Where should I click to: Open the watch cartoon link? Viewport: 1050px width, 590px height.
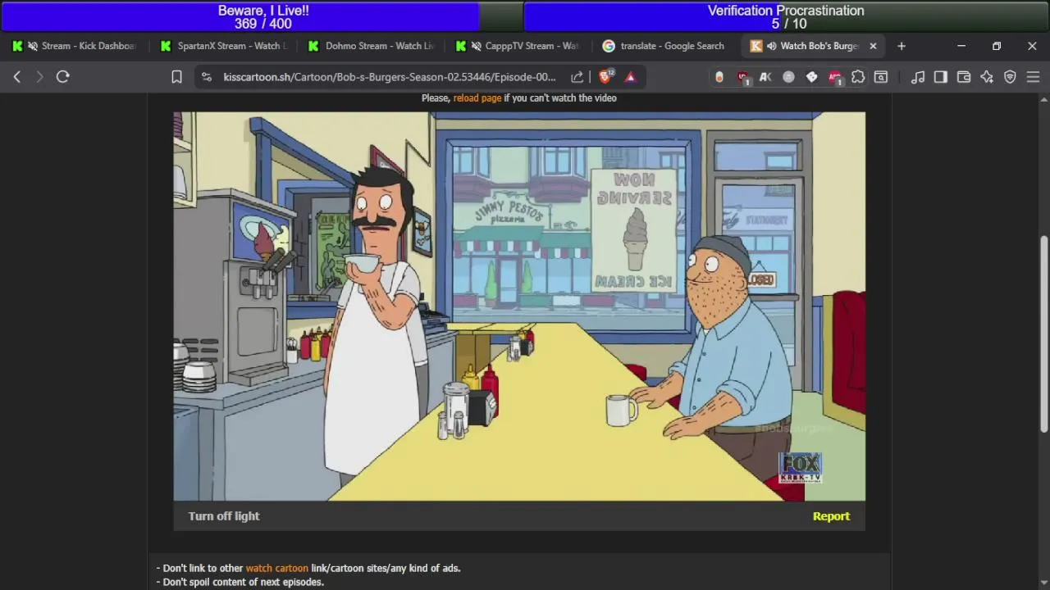pos(277,568)
